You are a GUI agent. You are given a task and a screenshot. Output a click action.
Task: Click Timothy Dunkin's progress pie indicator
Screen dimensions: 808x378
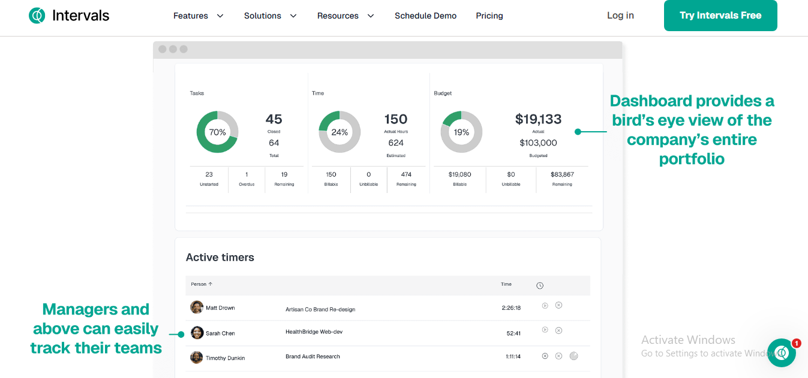[x=573, y=355]
